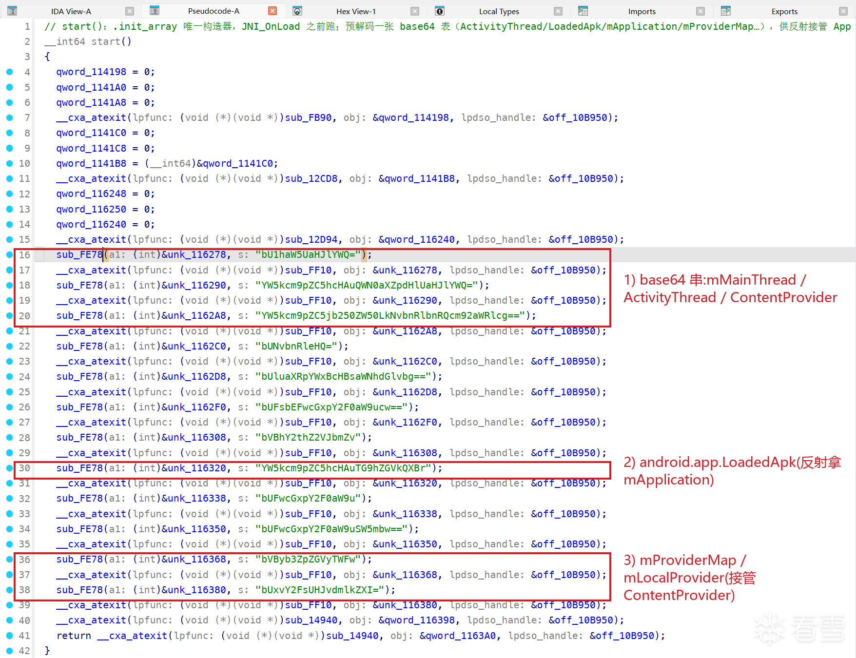856x658 pixels.
Task: Click qword_1141A0 variable on line 5
Action: pos(91,87)
